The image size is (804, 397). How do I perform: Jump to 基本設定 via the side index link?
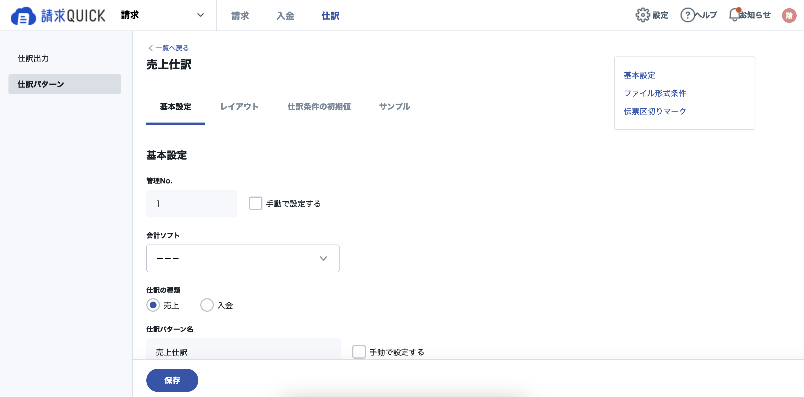[639, 75]
